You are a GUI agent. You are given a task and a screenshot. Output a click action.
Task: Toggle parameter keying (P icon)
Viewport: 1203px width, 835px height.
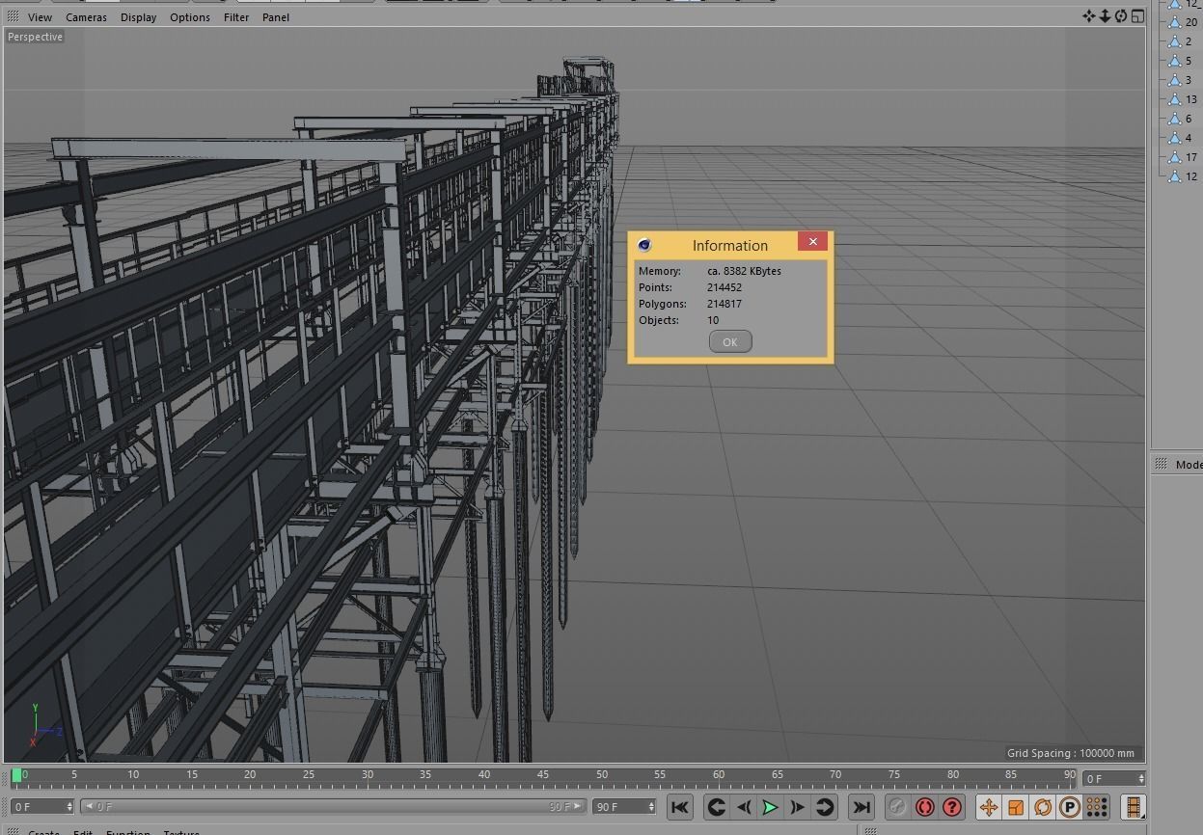[x=1069, y=807]
